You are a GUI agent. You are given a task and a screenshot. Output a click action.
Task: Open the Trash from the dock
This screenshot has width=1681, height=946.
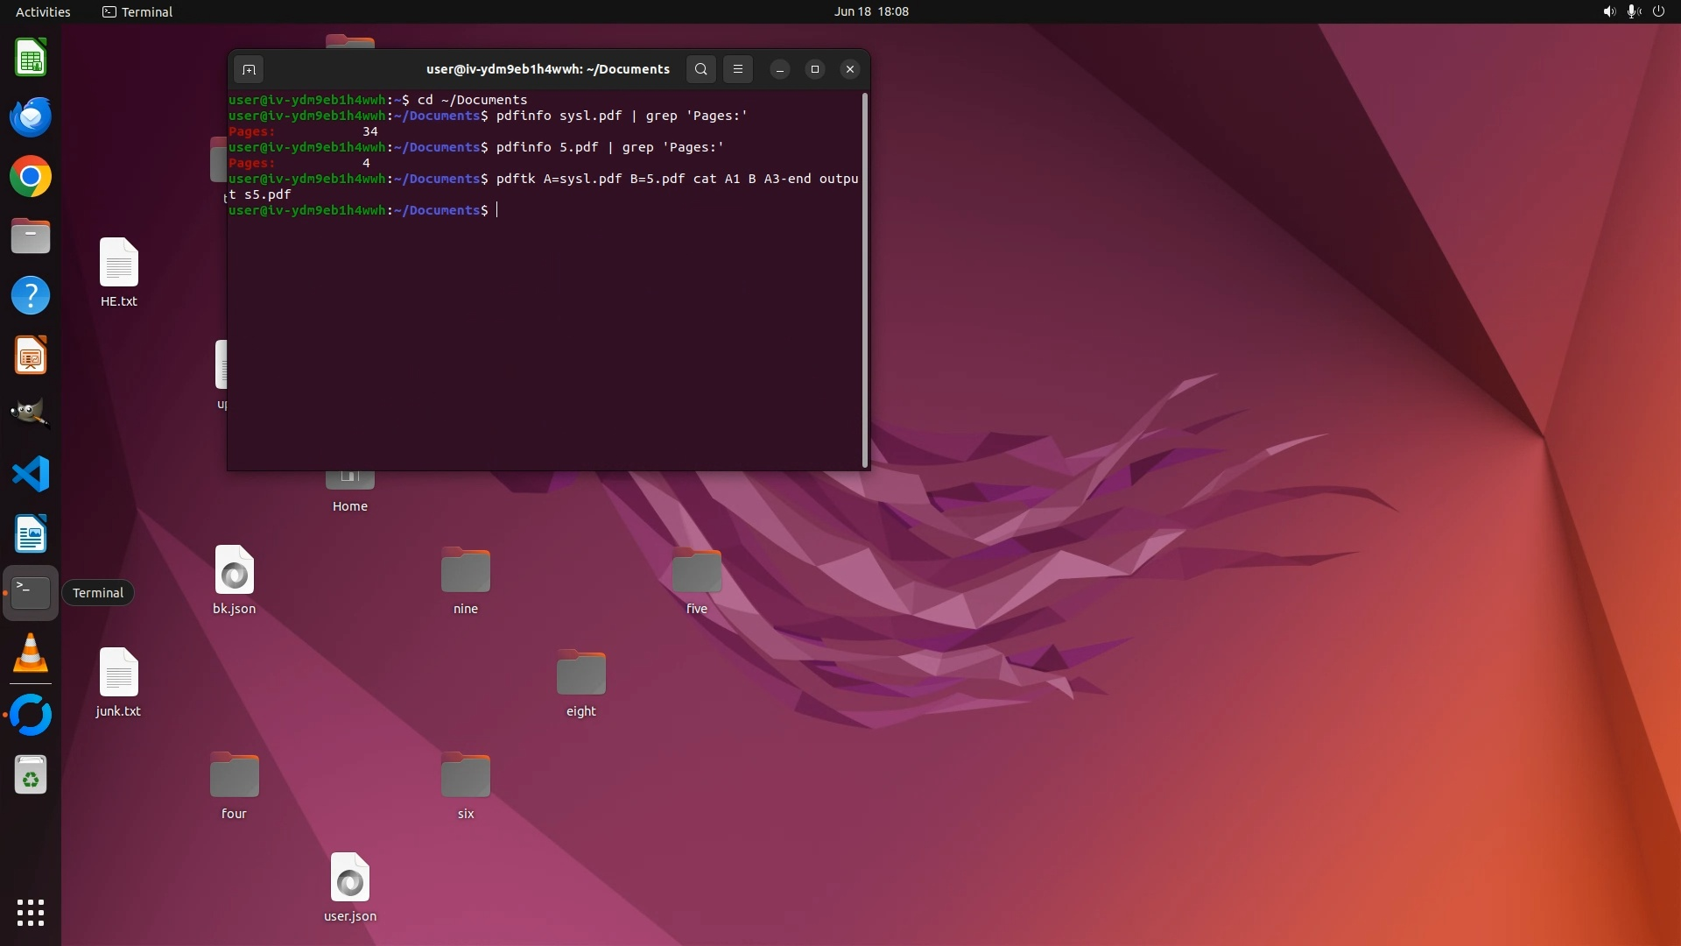tap(31, 775)
